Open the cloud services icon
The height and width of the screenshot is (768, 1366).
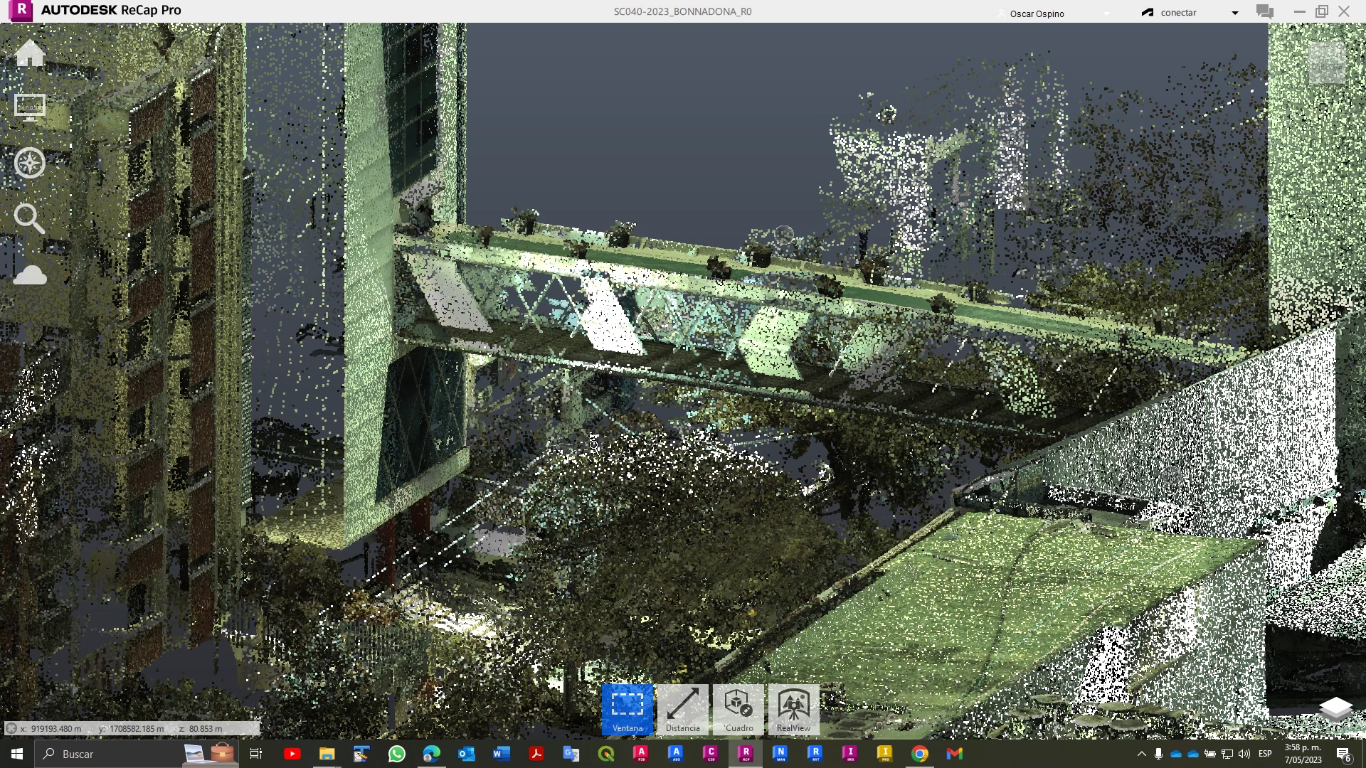coord(30,274)
